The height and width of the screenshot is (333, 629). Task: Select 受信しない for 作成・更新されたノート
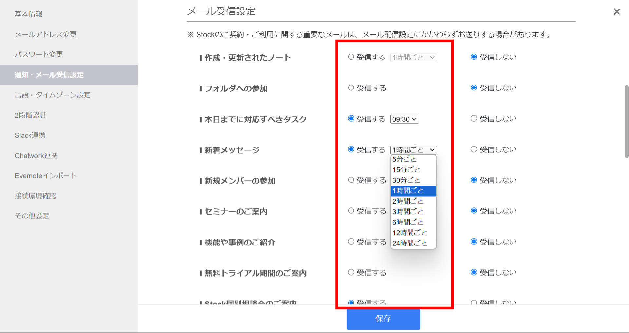[x=474, y=57]
